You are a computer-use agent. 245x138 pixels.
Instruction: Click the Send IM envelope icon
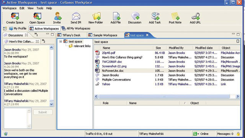tap(76, 16)
